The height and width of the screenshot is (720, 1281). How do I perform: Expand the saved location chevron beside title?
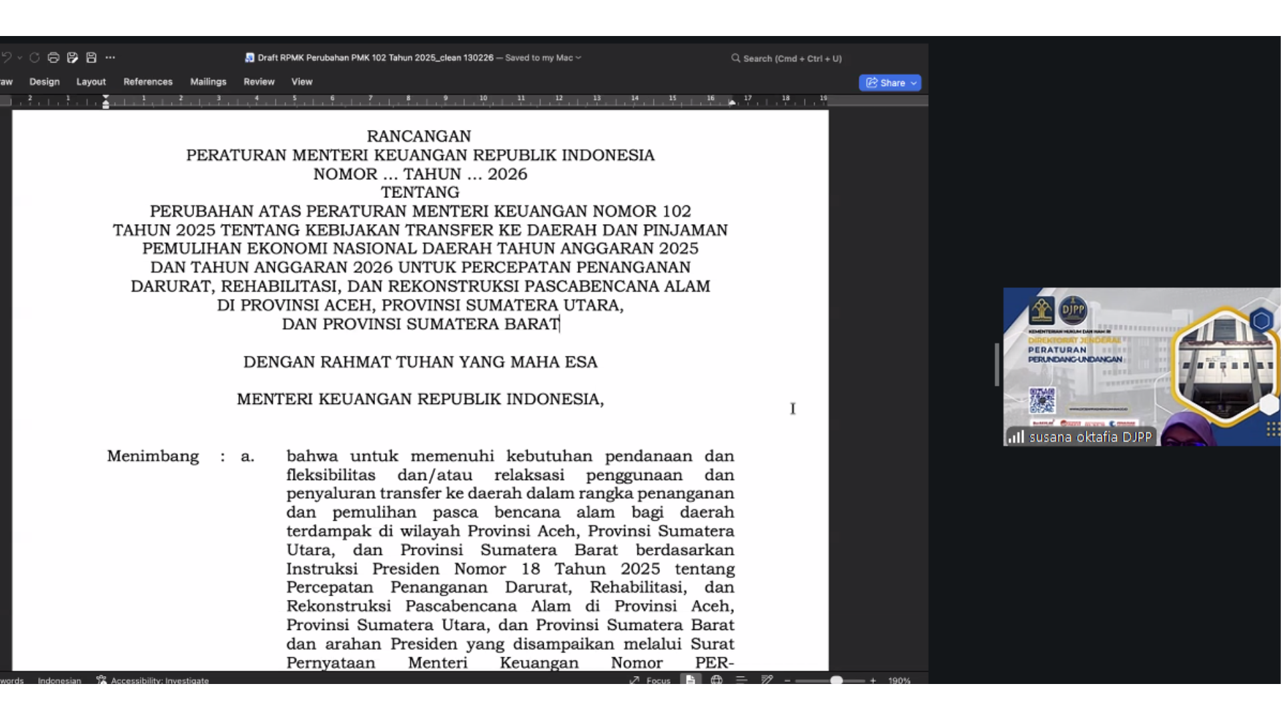pos(578,58)
